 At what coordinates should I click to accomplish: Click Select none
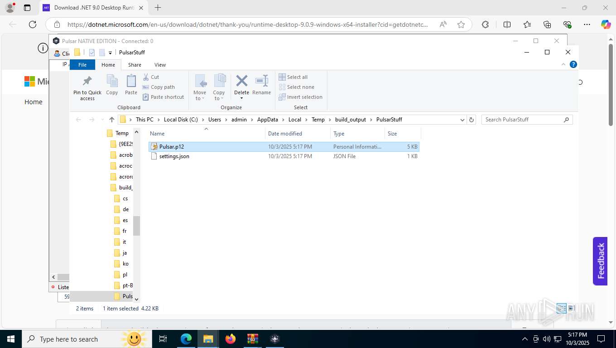[x=296, y=87]
